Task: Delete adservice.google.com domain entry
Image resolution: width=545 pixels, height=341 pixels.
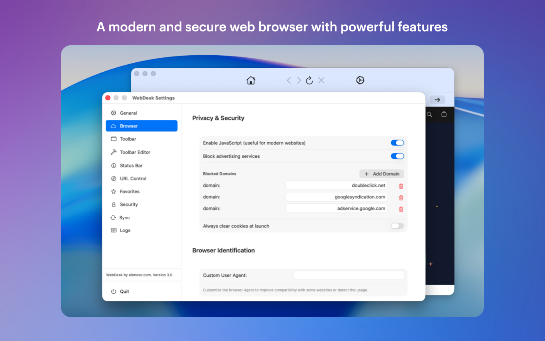Action: pyautogui.click(x=401, y=209)
